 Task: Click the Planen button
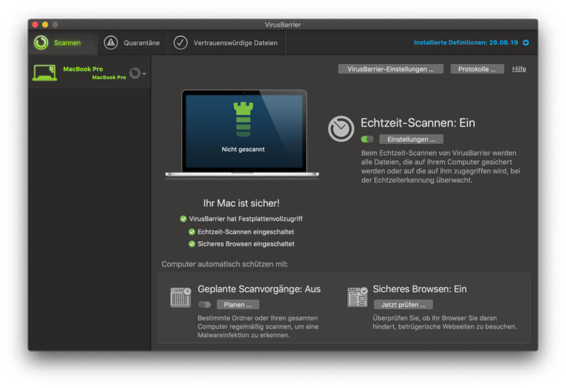238,305
